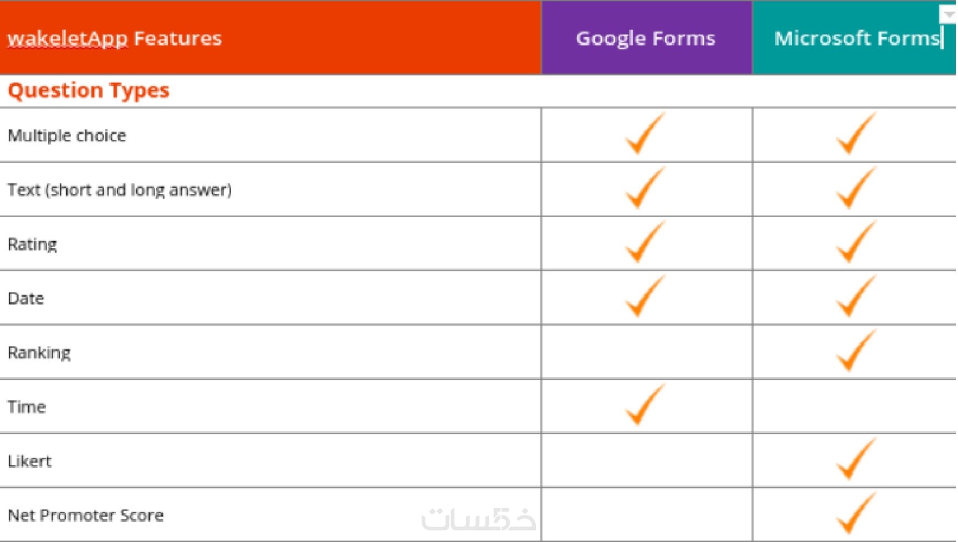Click the Ranking row label
This screenshot has width=958, height=542.
tap(39, 353)
